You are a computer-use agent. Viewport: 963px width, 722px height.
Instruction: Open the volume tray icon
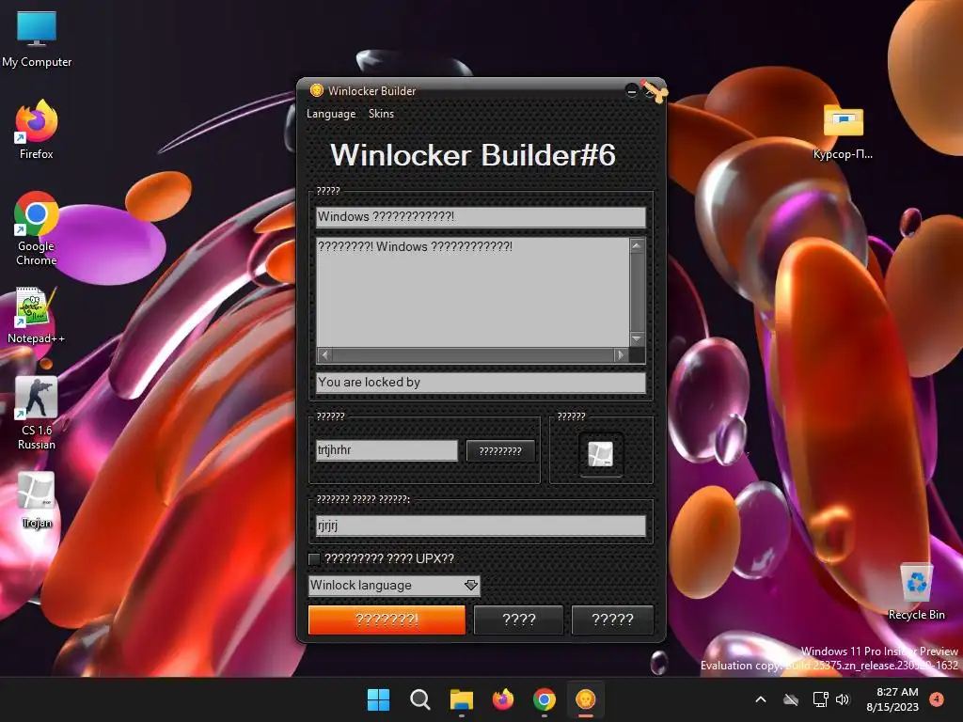843,699
